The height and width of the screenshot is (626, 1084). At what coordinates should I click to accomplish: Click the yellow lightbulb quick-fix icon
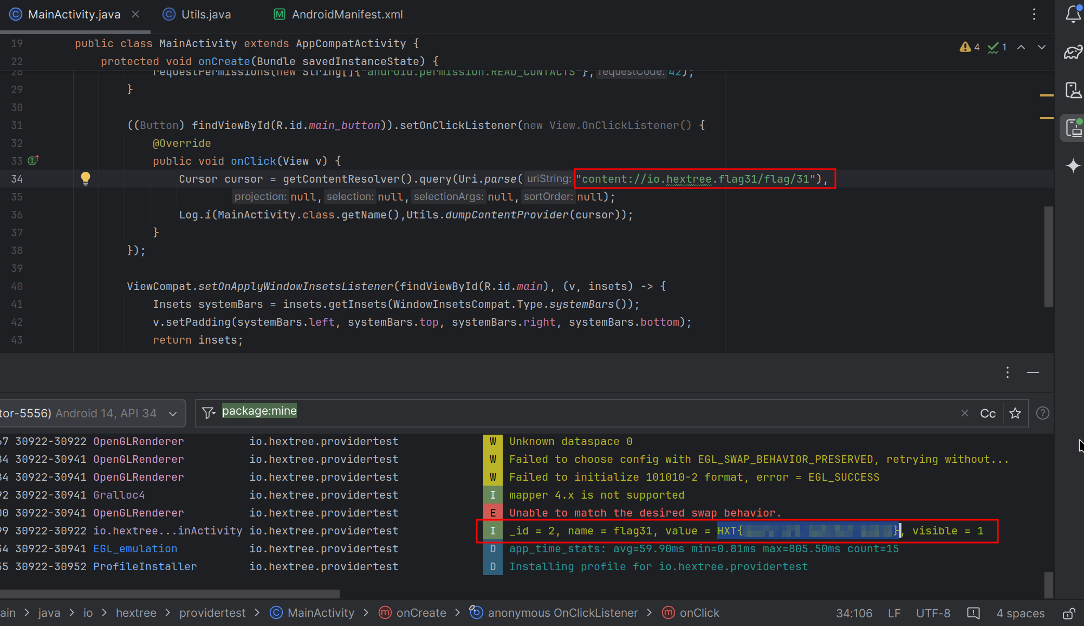tap(86, 178)
